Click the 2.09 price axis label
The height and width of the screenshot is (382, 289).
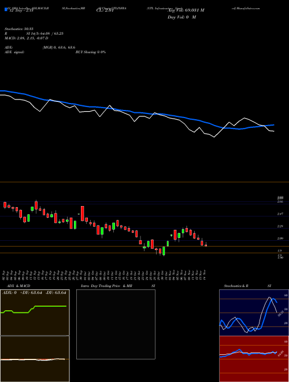point(280,238)
